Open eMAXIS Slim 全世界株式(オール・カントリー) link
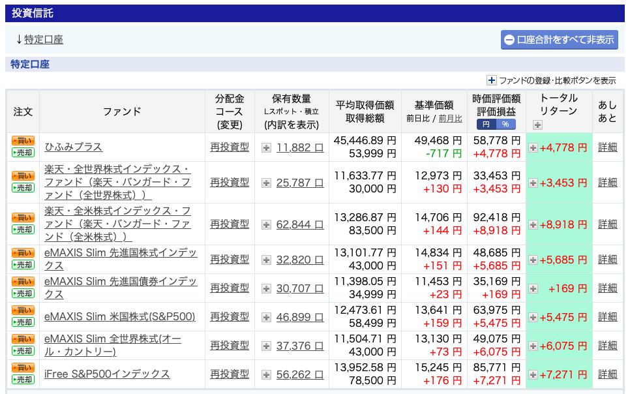 click(112, 345)
